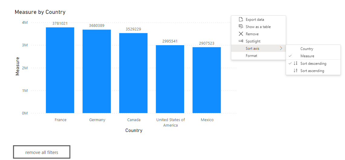Click the data label 2907523
The height and width of the screenshot is (160, 345).
[207, 43]
